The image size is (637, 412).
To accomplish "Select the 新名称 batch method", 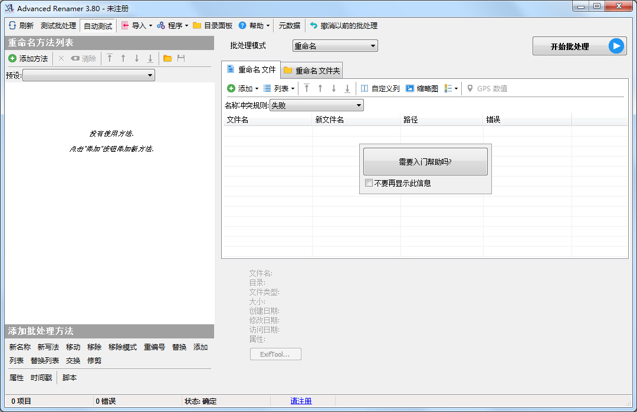I will pos(20,347).
